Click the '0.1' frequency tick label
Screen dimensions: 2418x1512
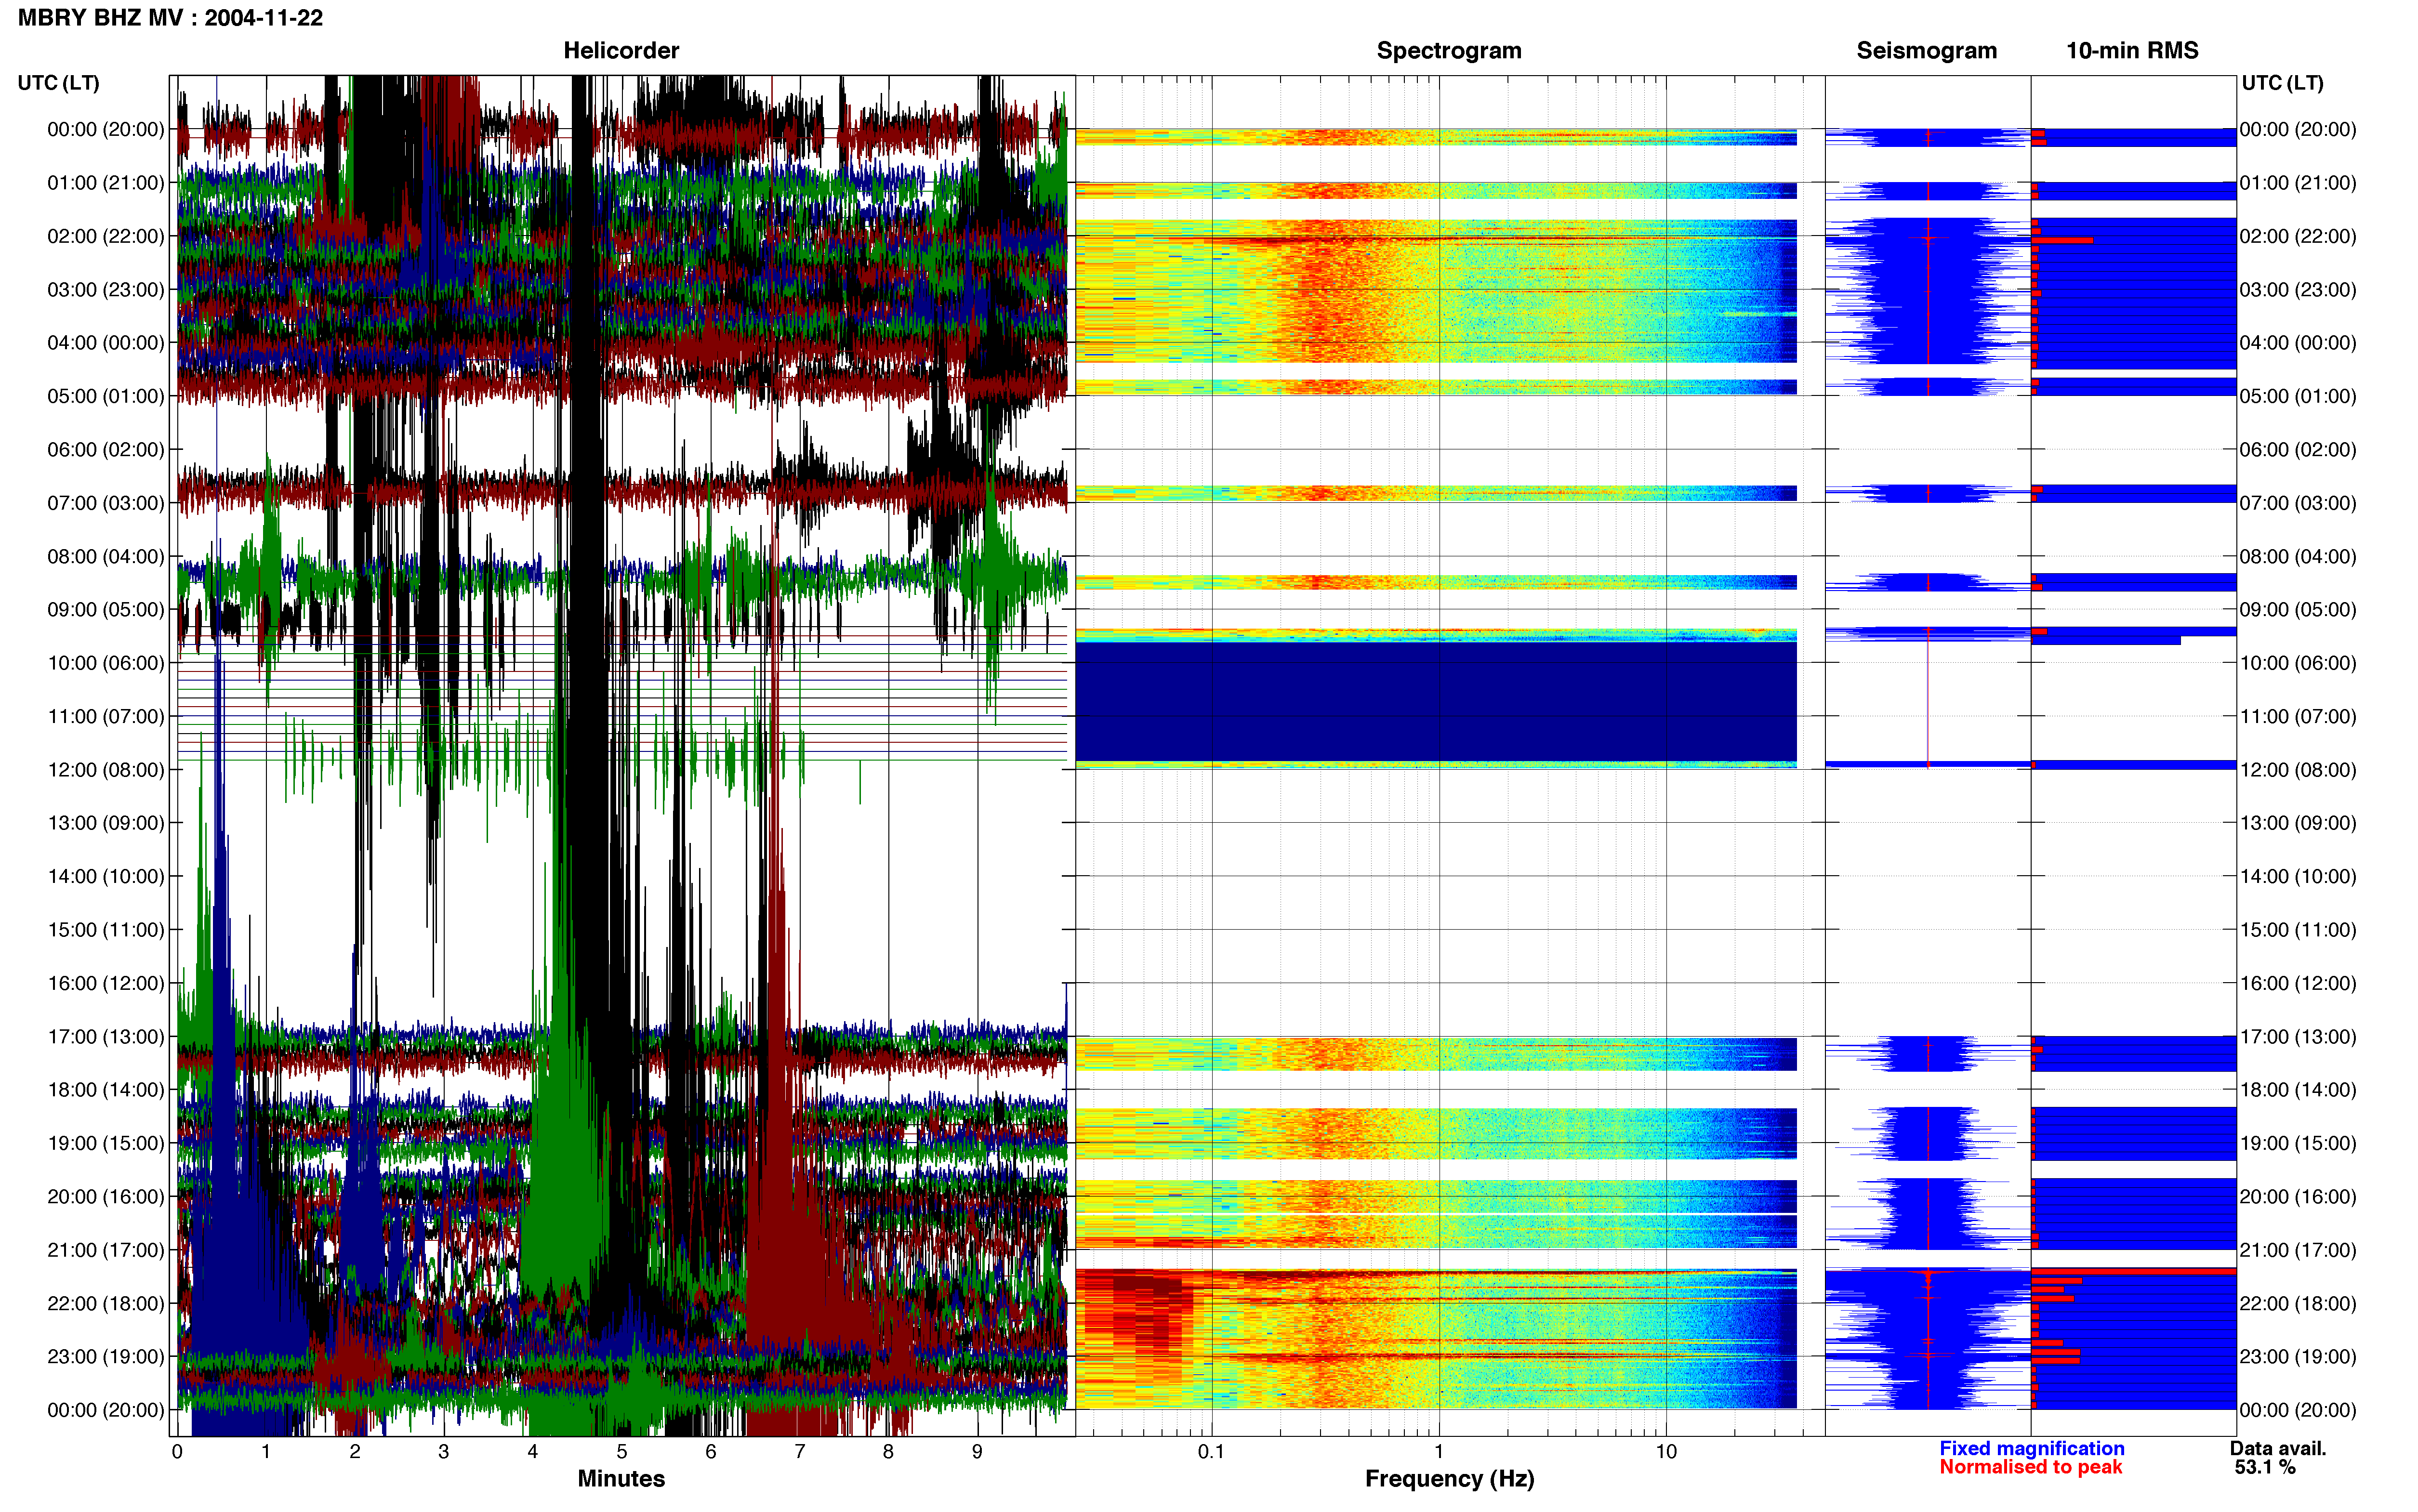[x=1211, y=1452]
